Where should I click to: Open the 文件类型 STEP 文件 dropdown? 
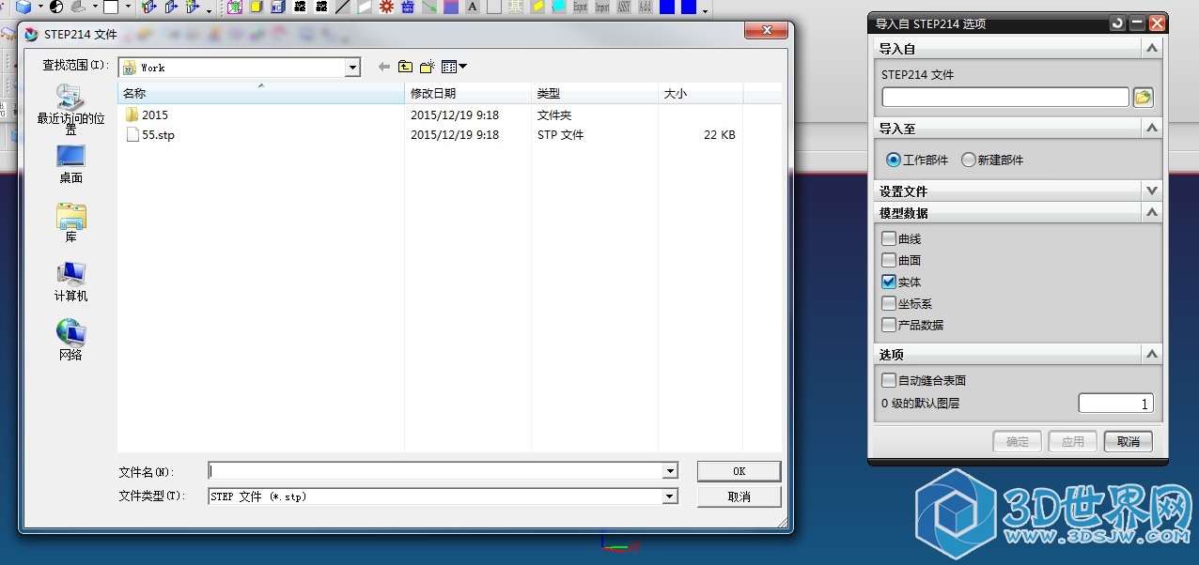(x=670, y=496)
